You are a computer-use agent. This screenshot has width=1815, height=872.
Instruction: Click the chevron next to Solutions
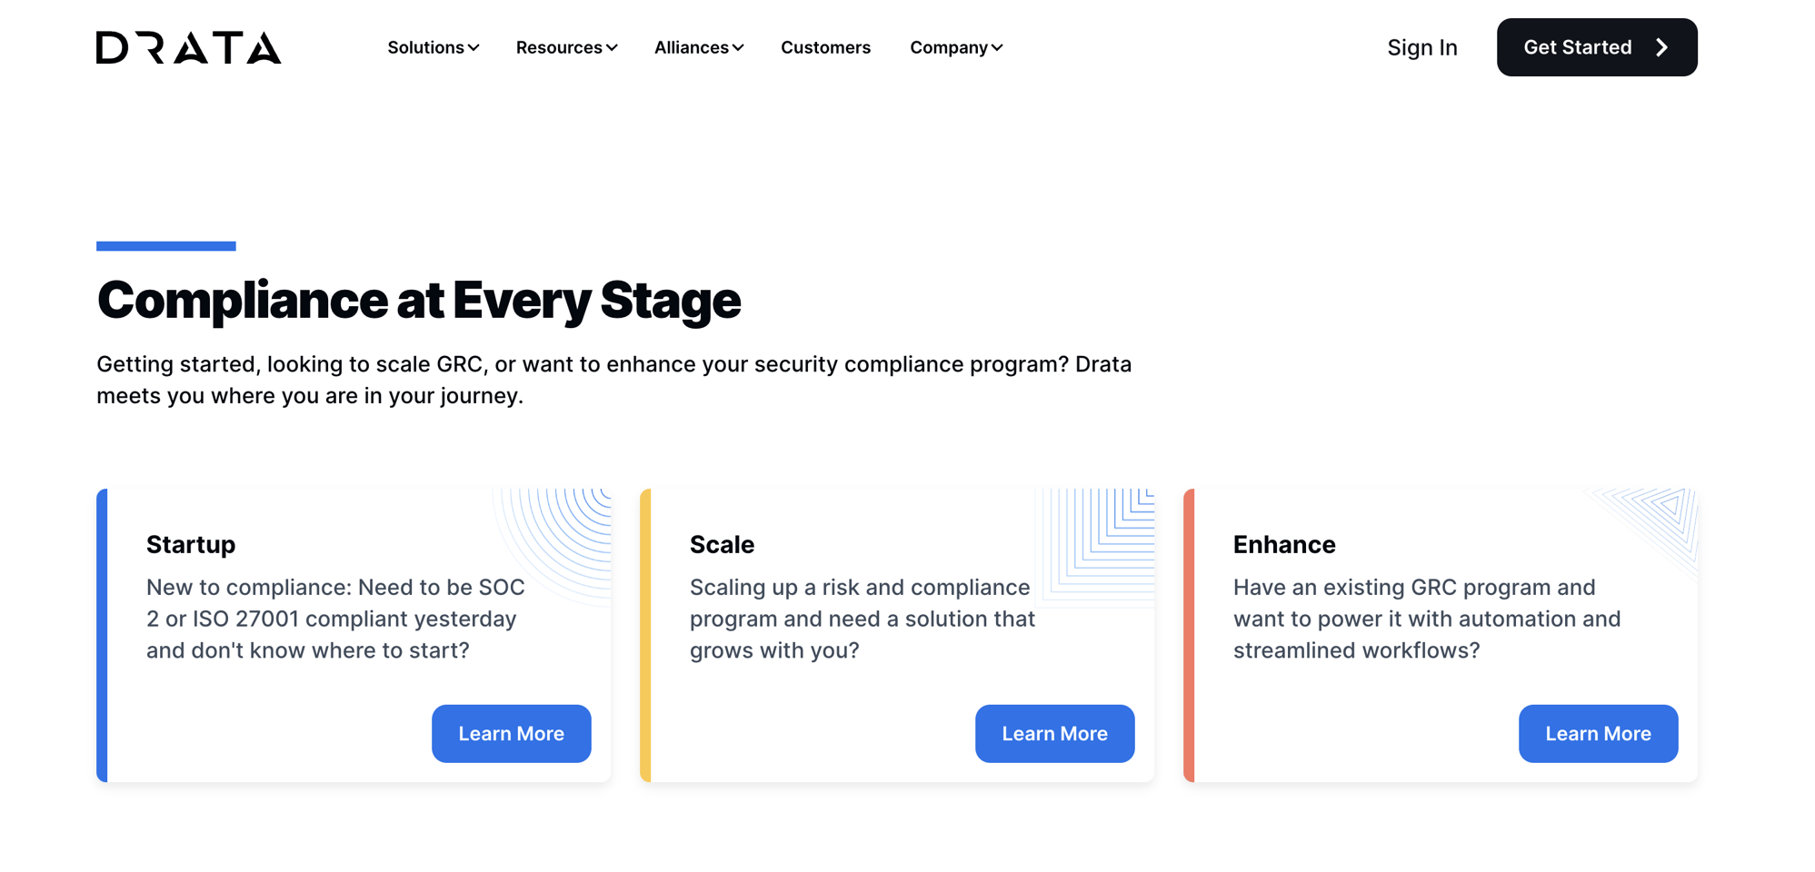coord(474,47)
